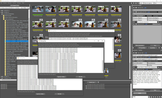Click the horizontal scrollbar under the folder tree

(x=8, y=80)
